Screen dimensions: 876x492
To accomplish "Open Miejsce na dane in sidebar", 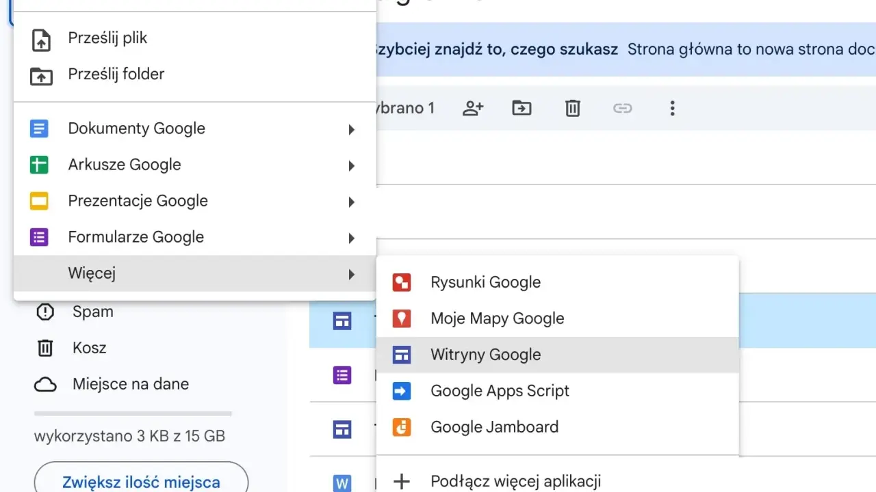I will point(131,384).
